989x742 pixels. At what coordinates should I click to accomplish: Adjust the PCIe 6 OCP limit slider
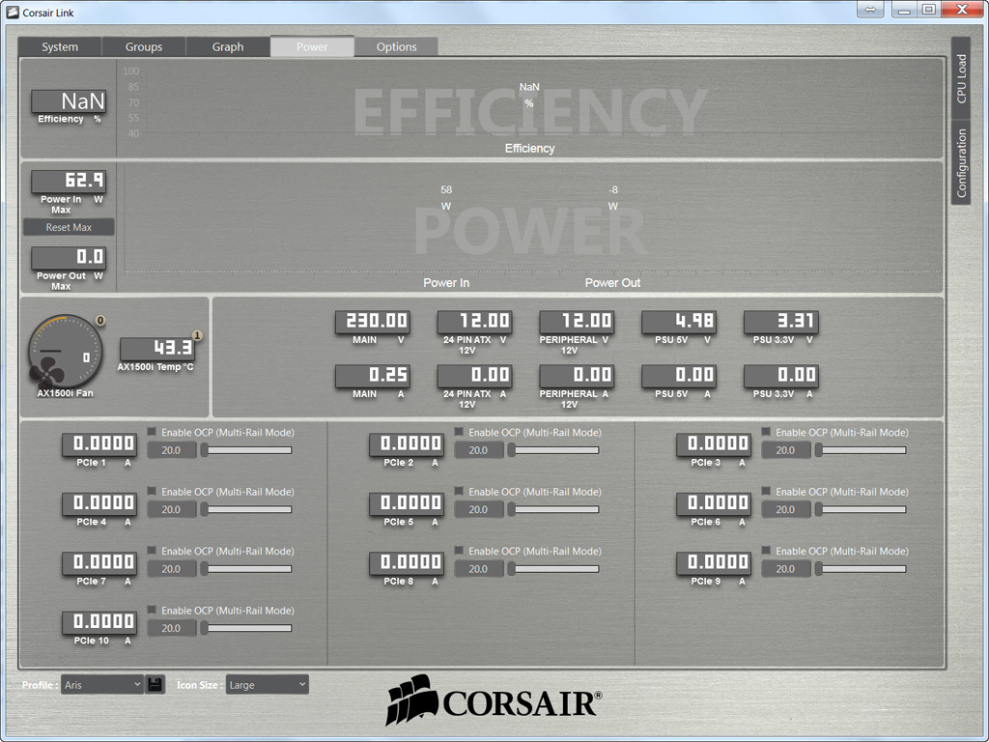[861, 510]
